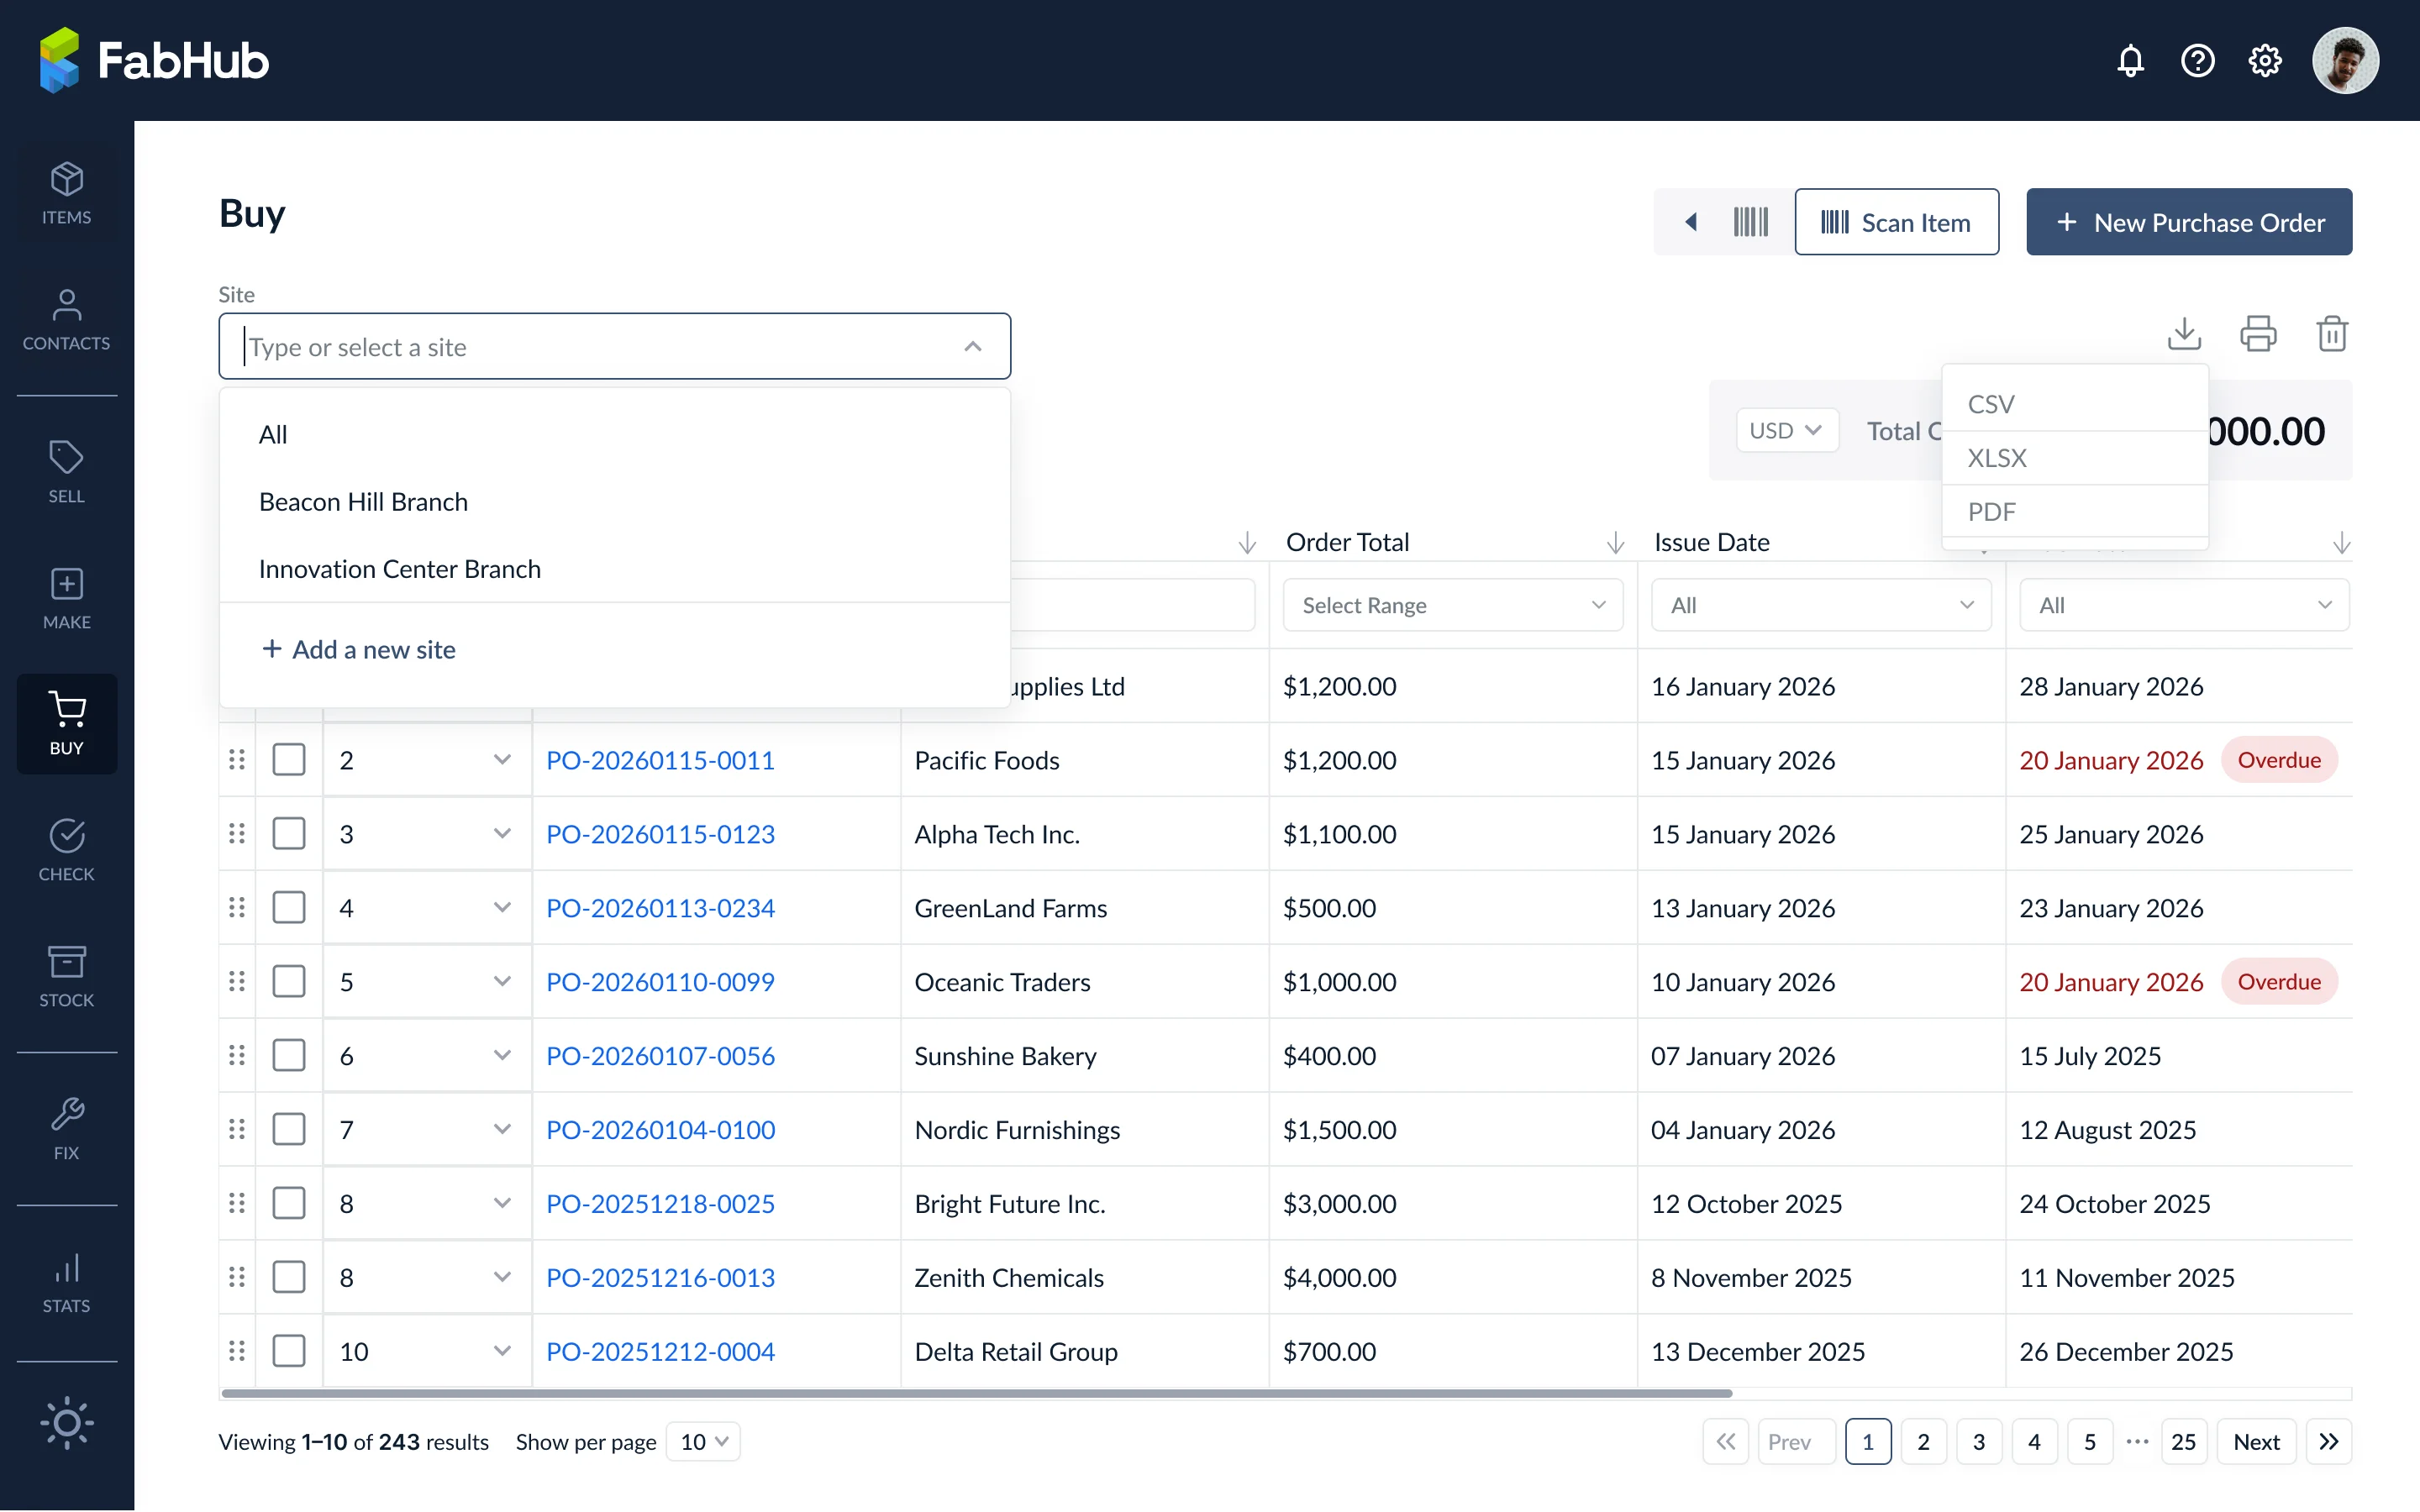Image resolution: width=2420 pixels, height=1512 pixels.
Task: Check the box for PO-20260110-0099
Action: pos(289,982)
